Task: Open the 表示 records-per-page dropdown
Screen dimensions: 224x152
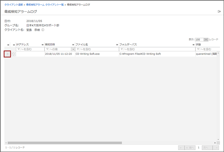Action: pos(206,39)
